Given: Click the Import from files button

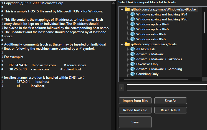Looking at the screenshot, I should point(135,101).
